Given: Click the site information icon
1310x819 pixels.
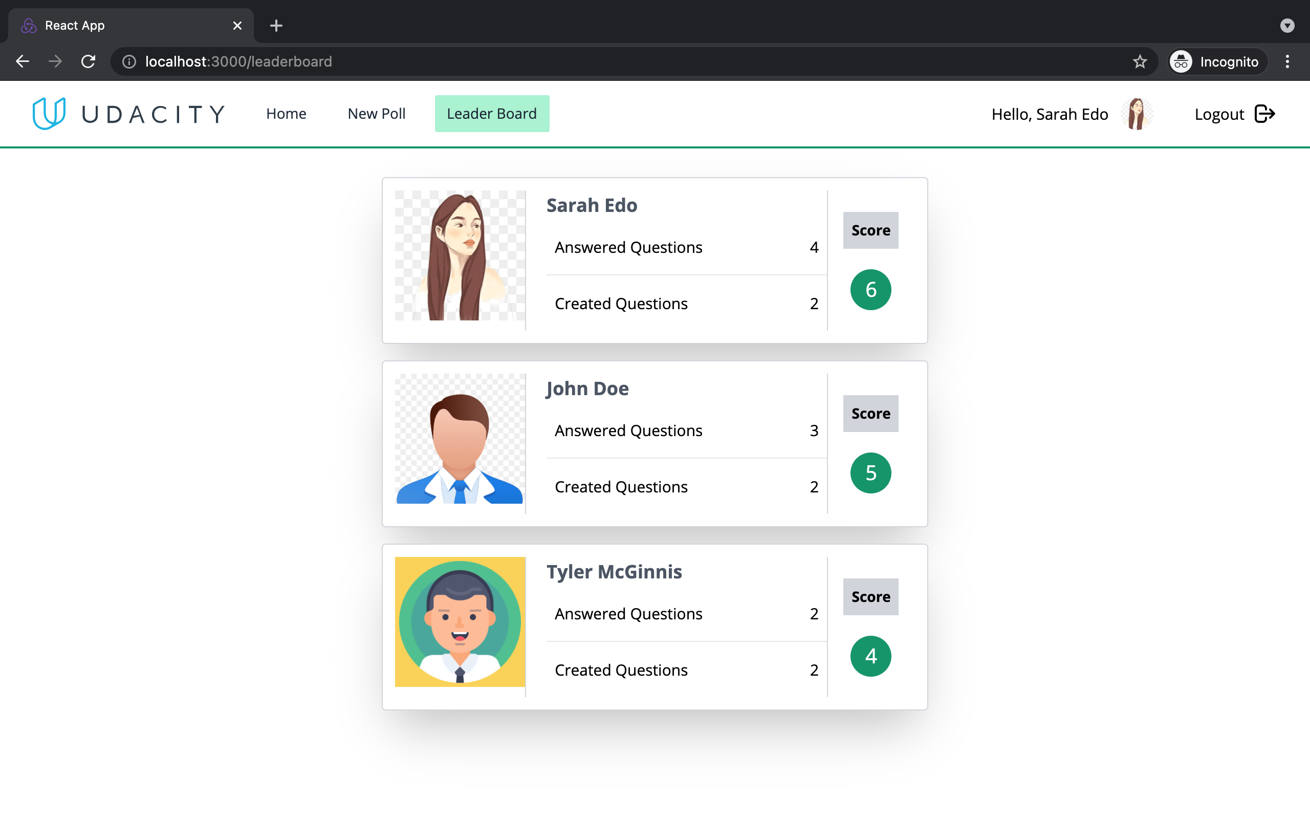Looking at the screenshot, I should [129, 62].
